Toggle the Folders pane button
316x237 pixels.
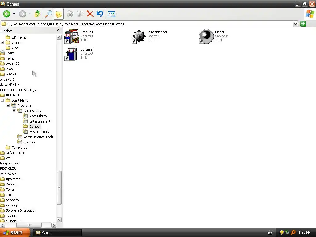[x=59, y=14]
